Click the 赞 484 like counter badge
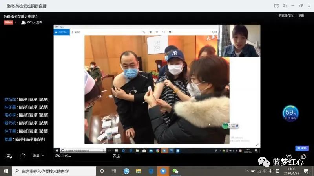The width and height of the screenshot is (314, 176). [301, 148]
